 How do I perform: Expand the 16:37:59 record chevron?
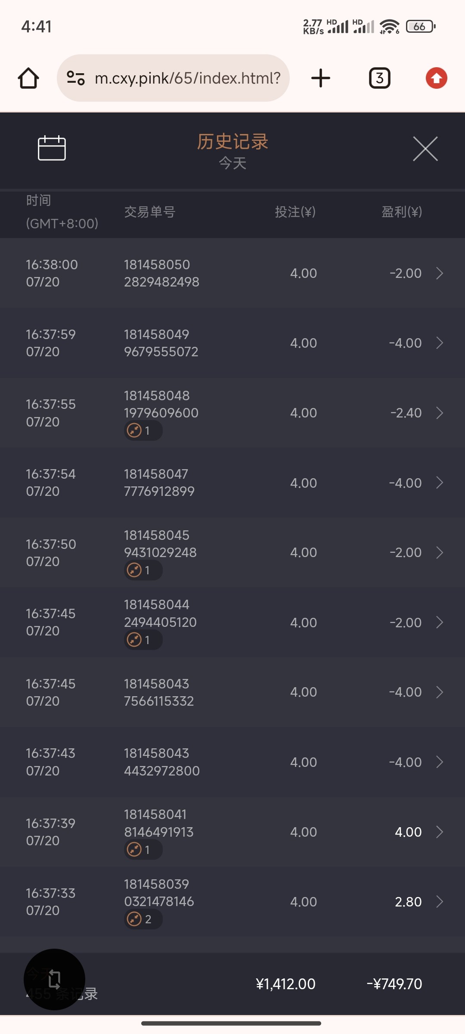[440, 343]
